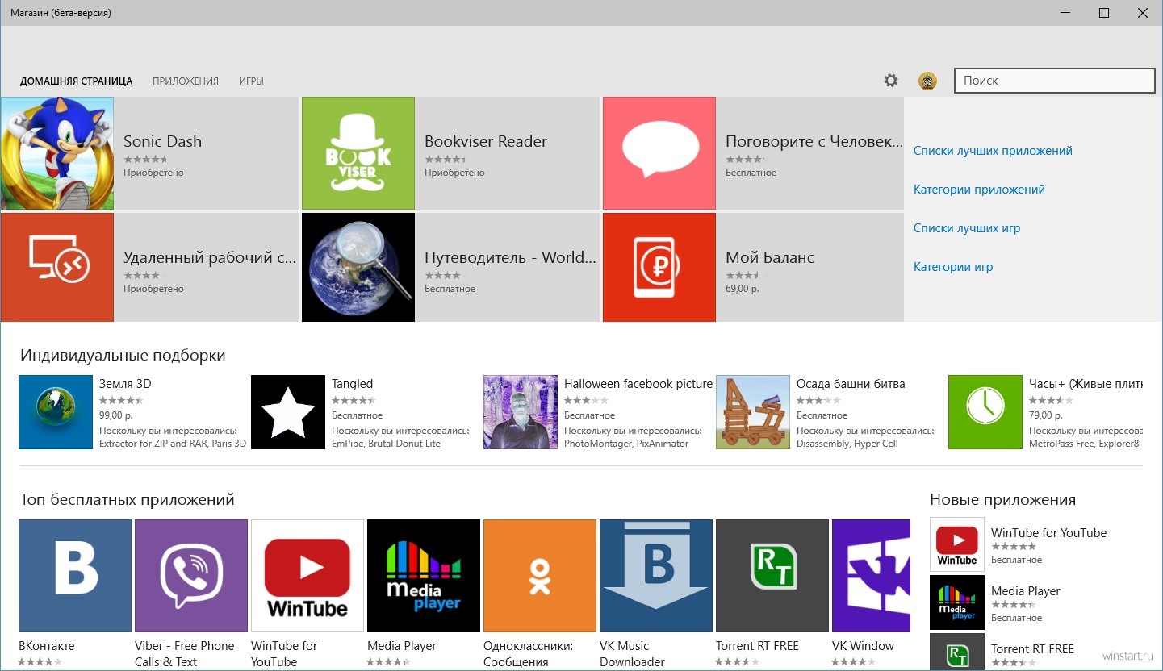
Task: Click the Поиск search field
Action: pos(1055,81)
